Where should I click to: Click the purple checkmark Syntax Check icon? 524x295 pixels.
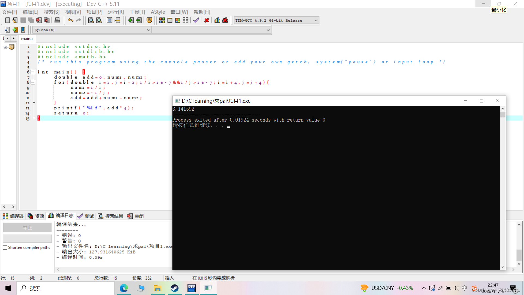(x=196, y=20)
